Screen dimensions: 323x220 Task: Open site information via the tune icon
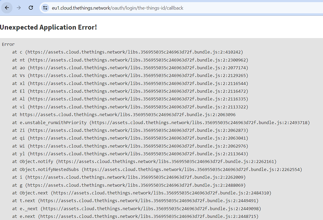point(45,8)
